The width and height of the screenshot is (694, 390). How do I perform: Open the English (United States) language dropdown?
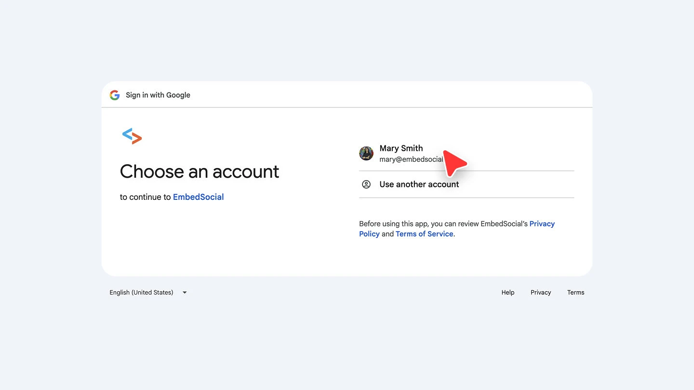pos(148,292)
